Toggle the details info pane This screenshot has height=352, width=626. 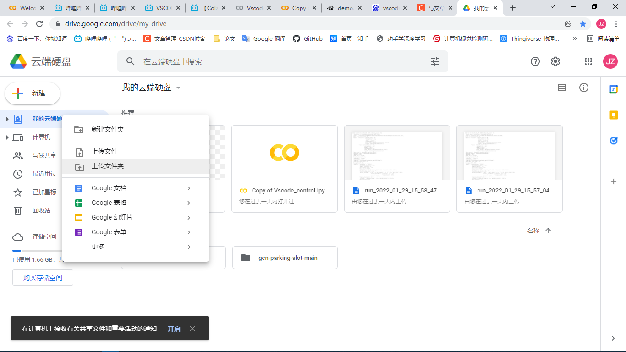[584, 88]
